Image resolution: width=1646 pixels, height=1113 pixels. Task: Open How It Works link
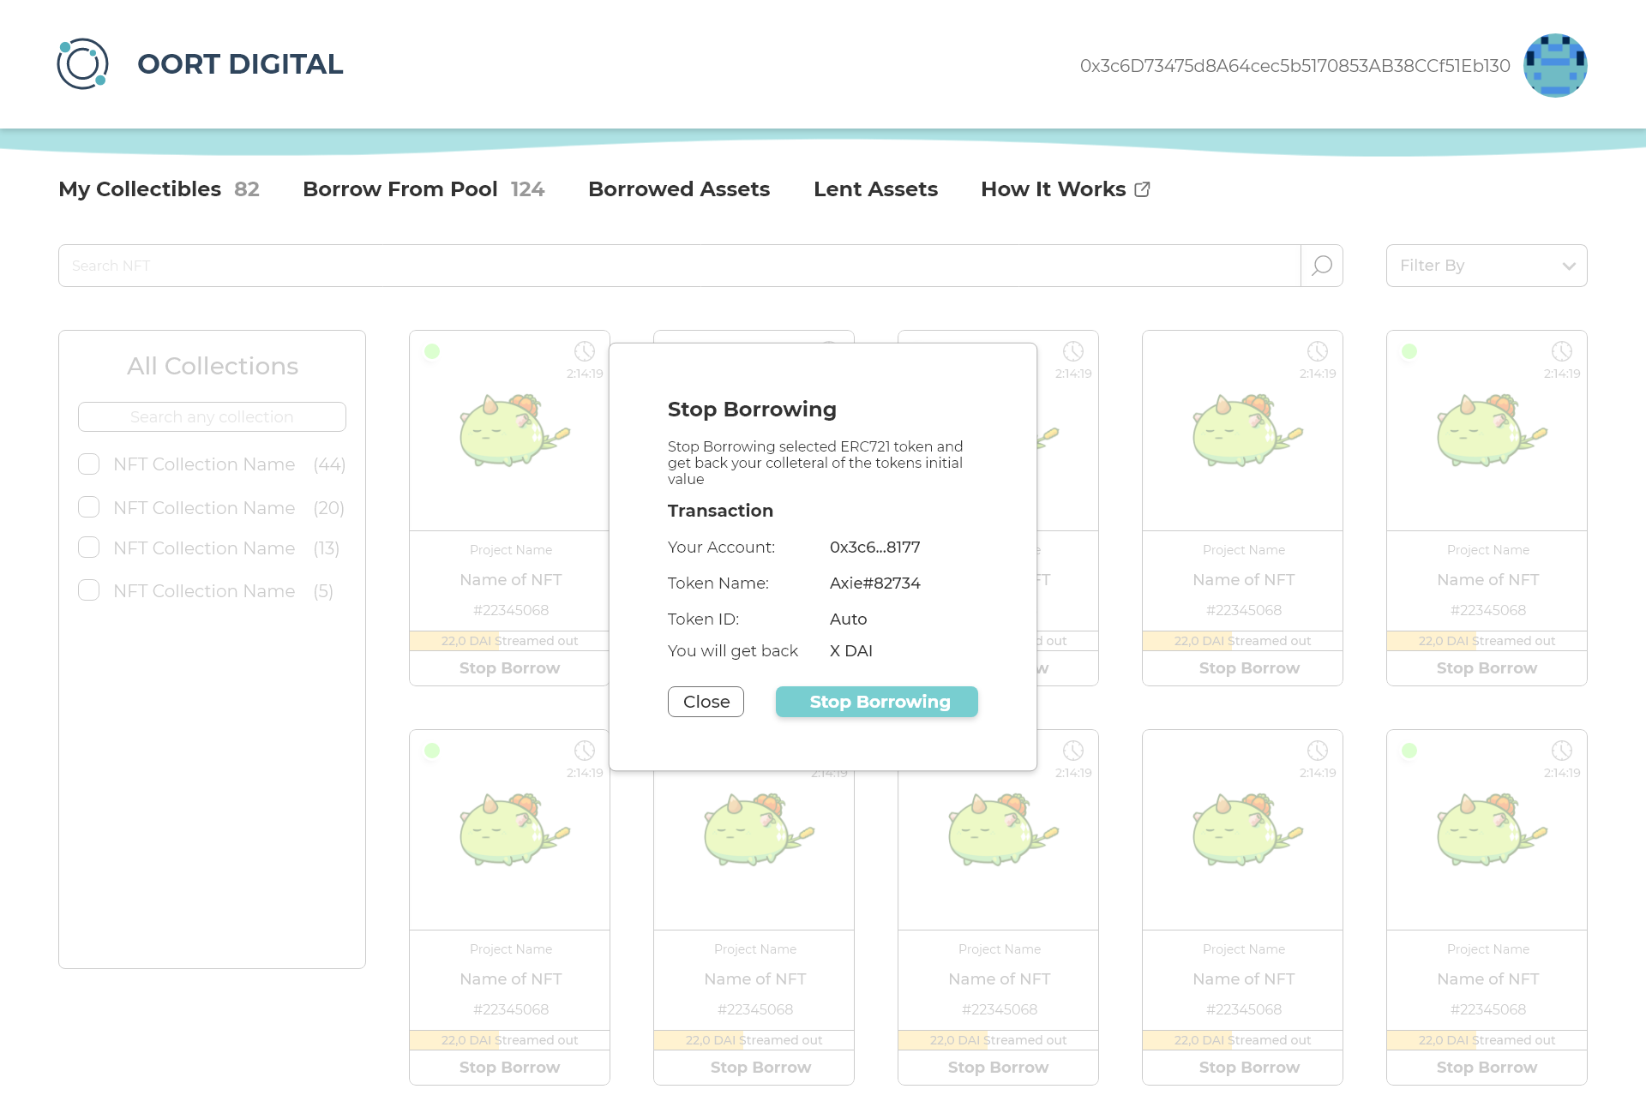1065,189
